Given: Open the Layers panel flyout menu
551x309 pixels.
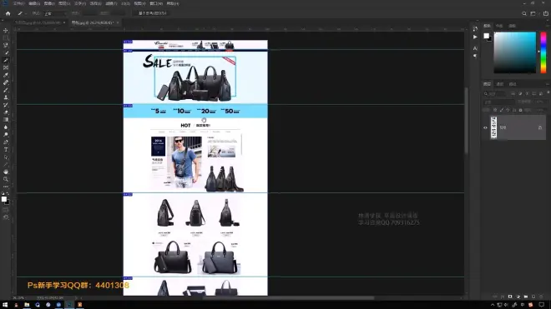Looking at the screenshot, I should tap(548, 84).
